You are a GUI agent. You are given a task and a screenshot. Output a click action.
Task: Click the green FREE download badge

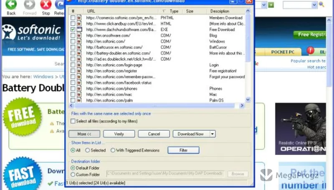point(23,117)
